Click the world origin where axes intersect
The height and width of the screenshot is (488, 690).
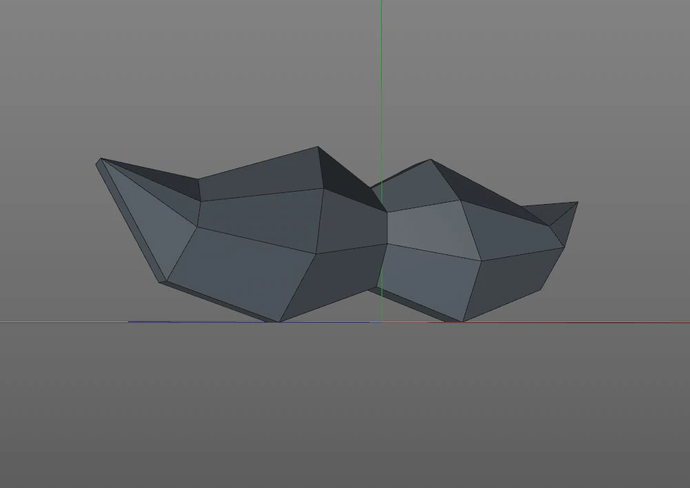(382, 321)
